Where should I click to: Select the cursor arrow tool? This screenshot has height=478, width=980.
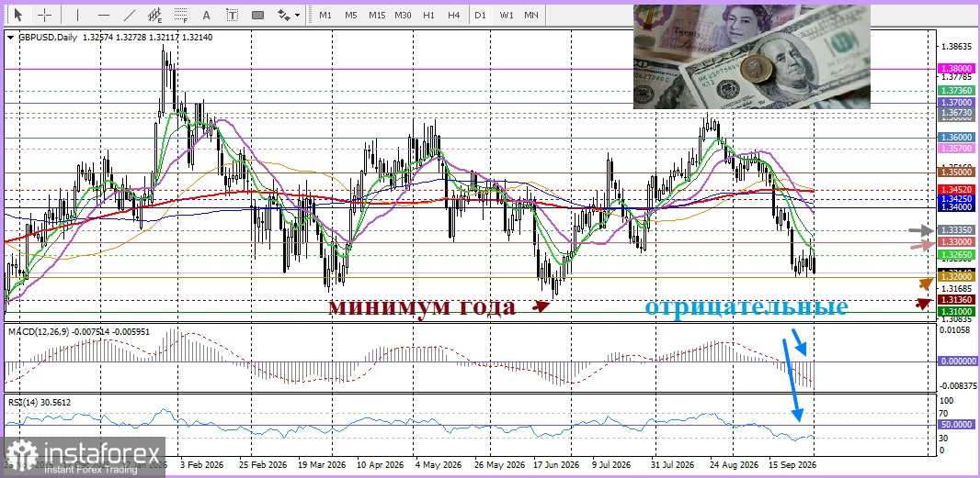click(x=17, y=15)
